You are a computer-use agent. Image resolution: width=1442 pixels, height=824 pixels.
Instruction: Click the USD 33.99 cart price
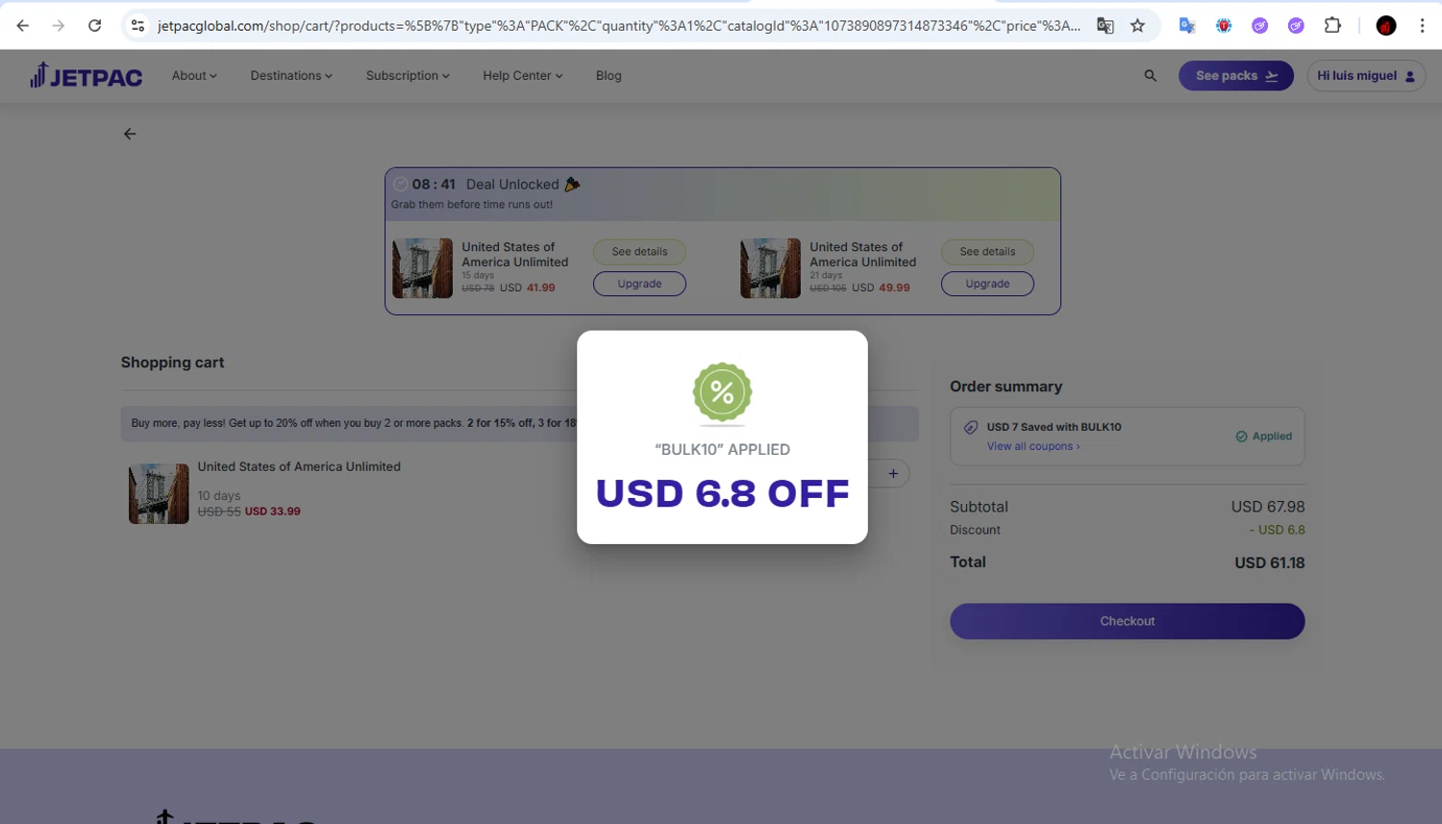pyautogui.click(x=272, y=512)
